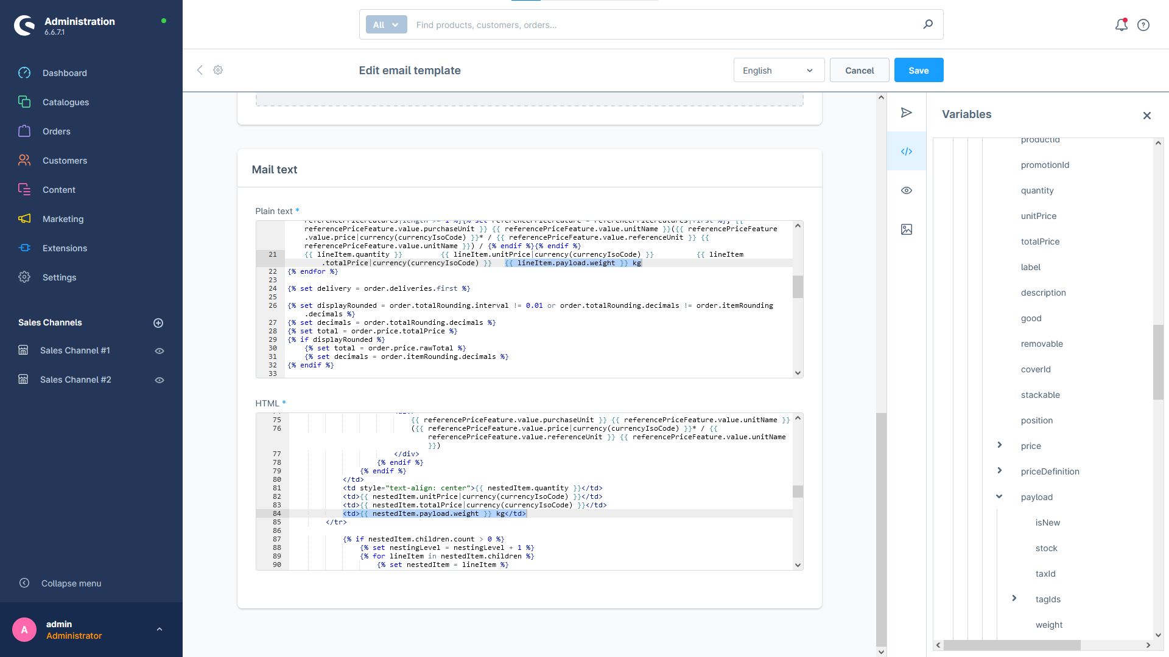Click the send/arrow icon in toolbar
The image size is (1169, 657).
(907, 113)
